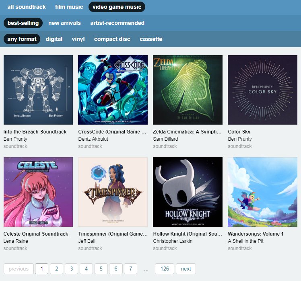This screenshot has height=281, width=301.
Task: Click soundtrack tag under Deniz Akbulut
Action: coord(90,146)
